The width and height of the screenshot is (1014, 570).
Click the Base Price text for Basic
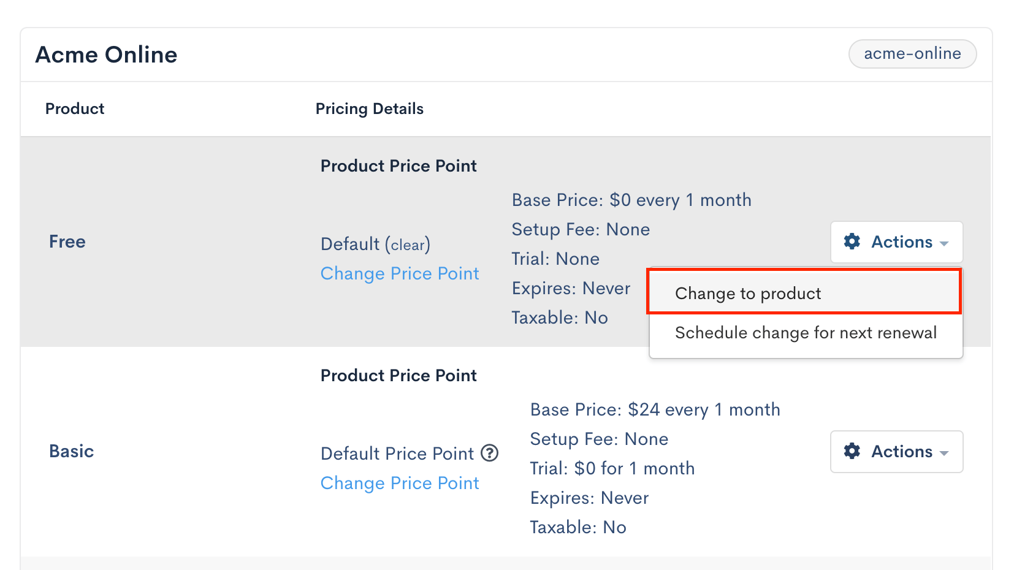point(655,409)
